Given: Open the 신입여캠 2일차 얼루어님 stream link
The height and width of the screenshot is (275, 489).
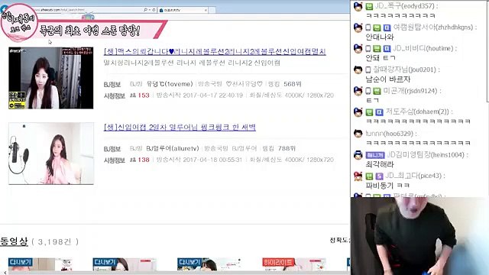Looking at the screenshot, I should [x=180, y=128].
